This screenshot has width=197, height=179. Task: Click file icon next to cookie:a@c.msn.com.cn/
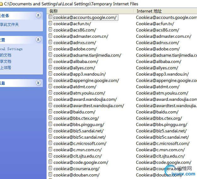point(50,149)
